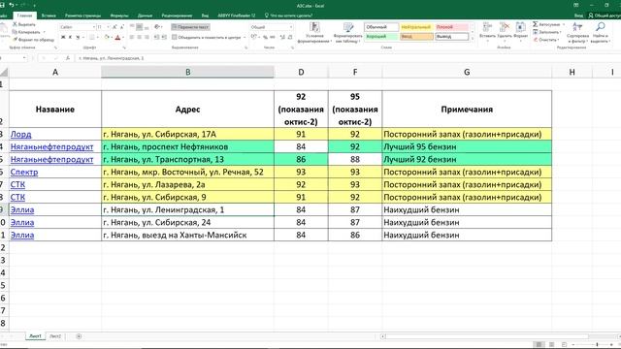621x349 pixels.
Task: Activate Format Painter (Формат по образцу)
Action: (x=33, y=40)
